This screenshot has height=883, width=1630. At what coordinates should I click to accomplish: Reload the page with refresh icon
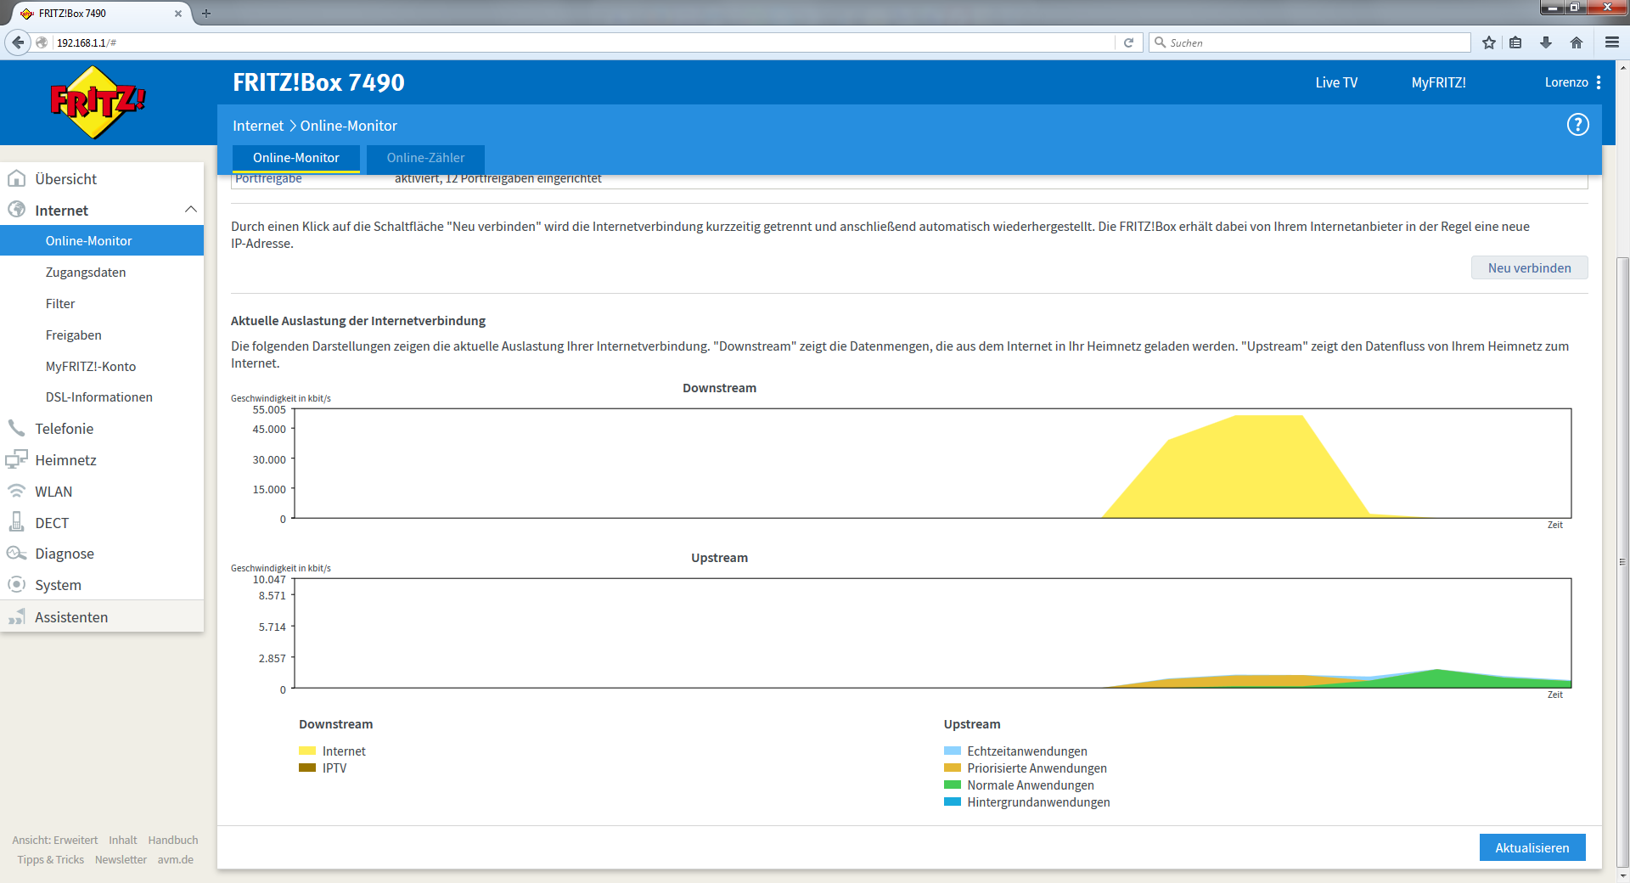(x=1128, y=42)
